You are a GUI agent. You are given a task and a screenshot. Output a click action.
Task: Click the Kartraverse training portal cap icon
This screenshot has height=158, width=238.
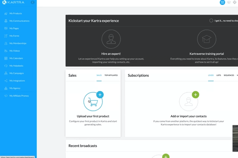pyautogui.click(x=207, y=39)
